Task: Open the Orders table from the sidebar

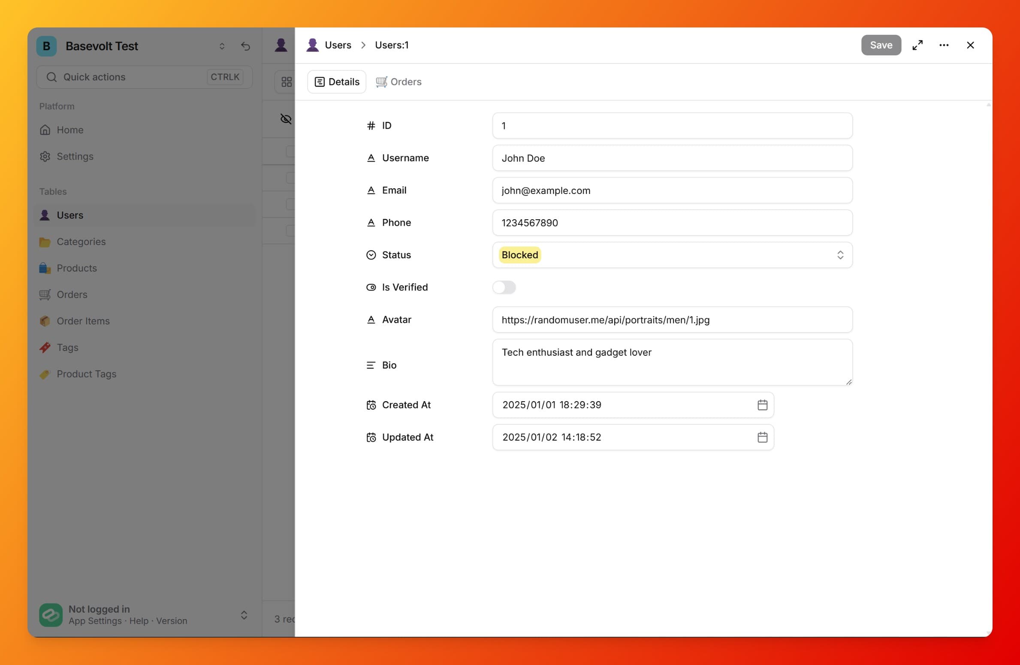Action: click(74, 294)
